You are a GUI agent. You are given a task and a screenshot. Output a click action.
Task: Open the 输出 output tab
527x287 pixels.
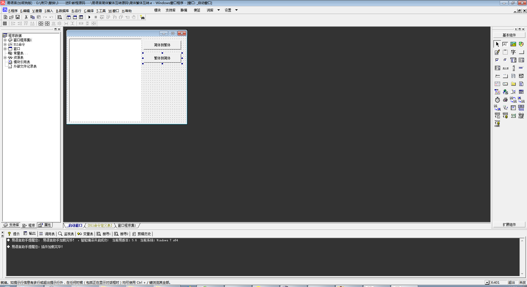click(30, 234)
